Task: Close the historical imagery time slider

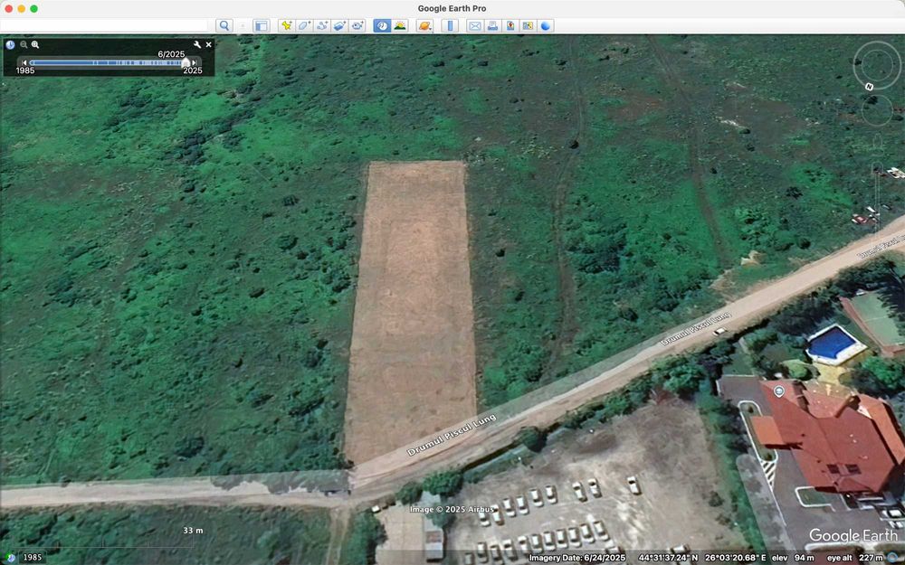Action: (209, 44)
